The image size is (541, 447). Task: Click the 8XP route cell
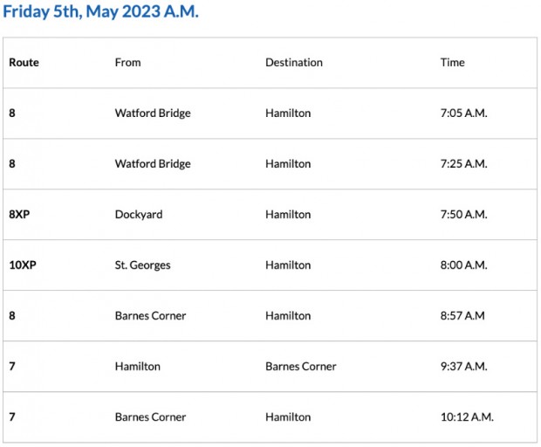pyautogui.click(x=19, y=215)
